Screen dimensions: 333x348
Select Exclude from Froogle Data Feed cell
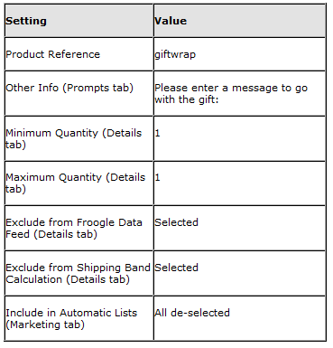[x=79, y=228]
